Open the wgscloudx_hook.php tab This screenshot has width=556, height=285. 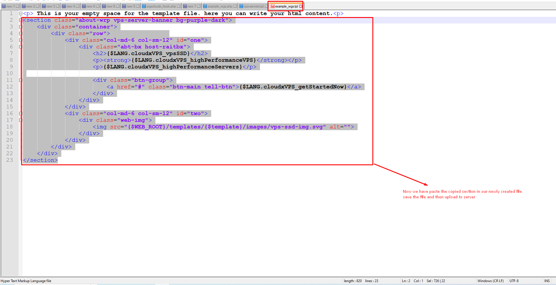coord(161,6)
